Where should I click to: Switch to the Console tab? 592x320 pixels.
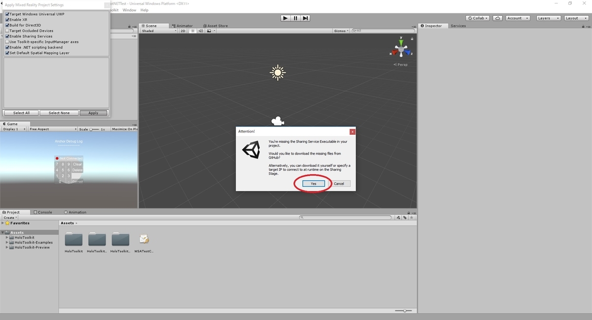[x=42, y=212]
